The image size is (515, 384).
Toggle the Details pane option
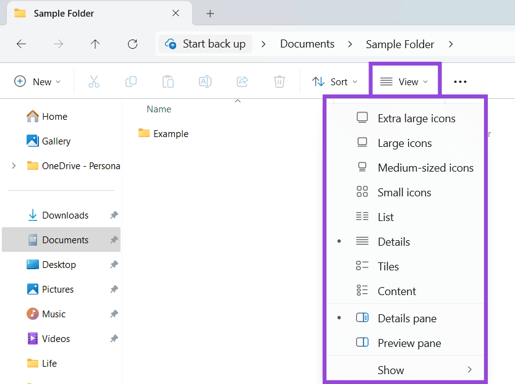(407, 319)
